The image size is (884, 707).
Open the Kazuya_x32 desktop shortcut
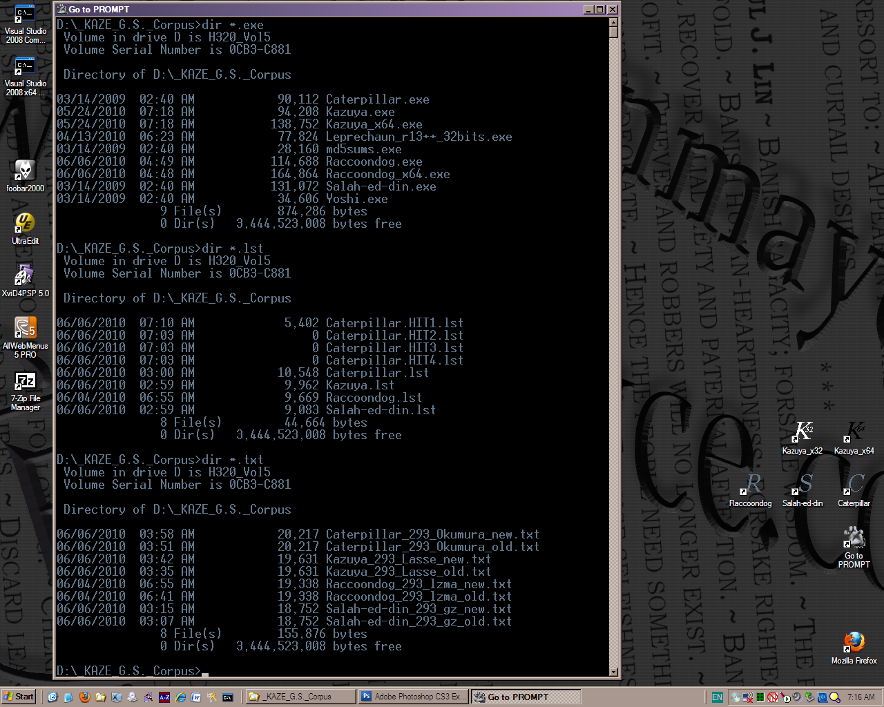[x=803, y=432]
